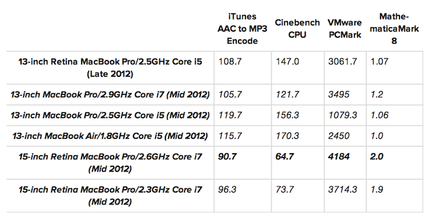Screen dimensions: 430x217
Task: Click the 147.0 Cinebench value
Action: [287, 61]
